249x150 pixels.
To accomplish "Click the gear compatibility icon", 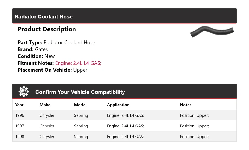I will click(24, 92).
